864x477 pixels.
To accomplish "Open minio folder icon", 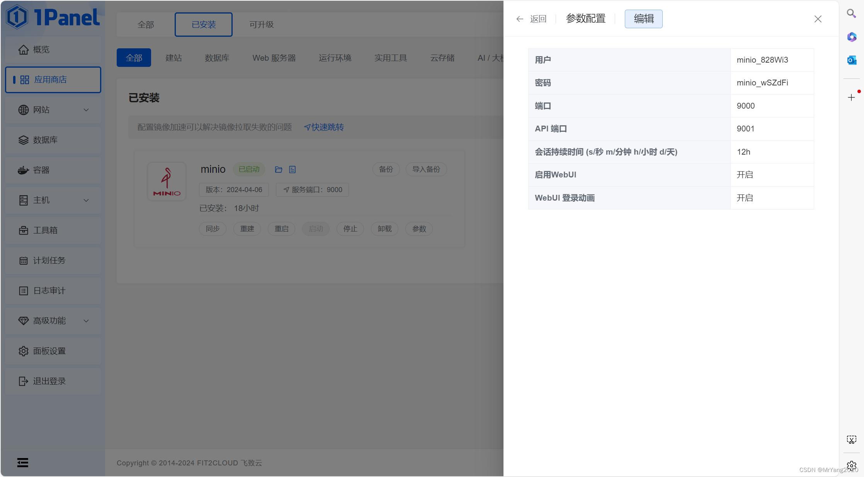I will 279,169.
